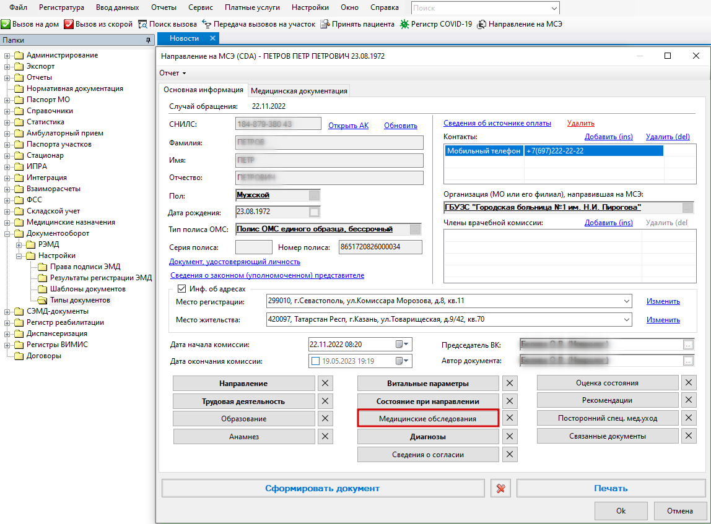Click the X beside Оценка состояния
The image size is (711, 524).
689,383
